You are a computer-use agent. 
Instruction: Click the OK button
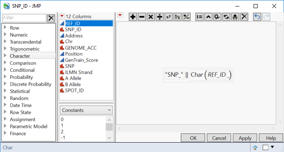[x=193, y=138]
